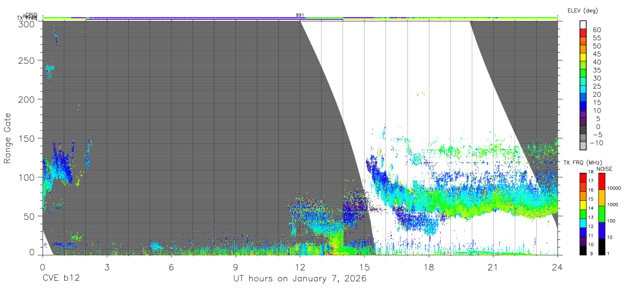The width and height of the screenshot is (627, 289).
Task: Click the '150' tick on Range Gate axis
Action: click(27, 138)
